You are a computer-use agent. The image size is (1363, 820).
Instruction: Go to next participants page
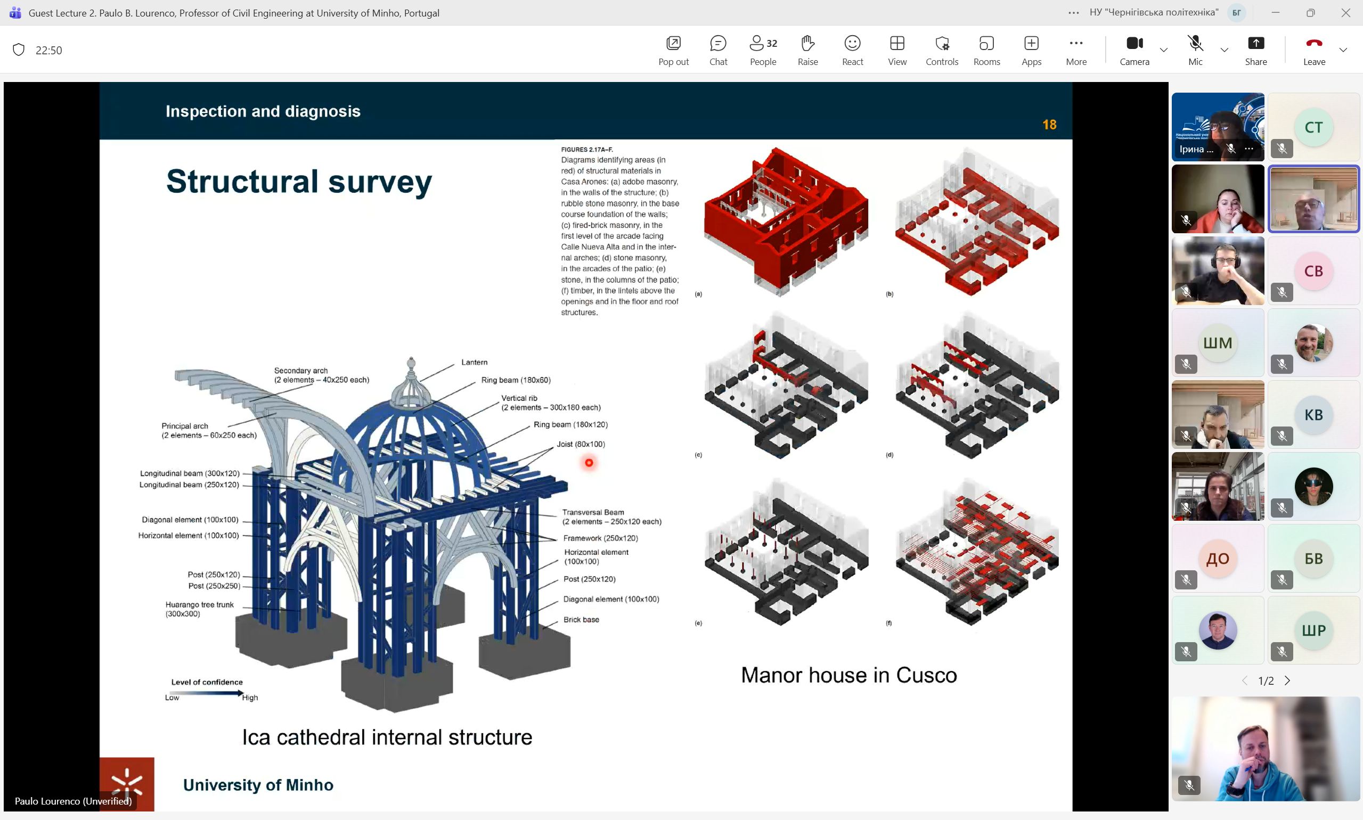1287,680
